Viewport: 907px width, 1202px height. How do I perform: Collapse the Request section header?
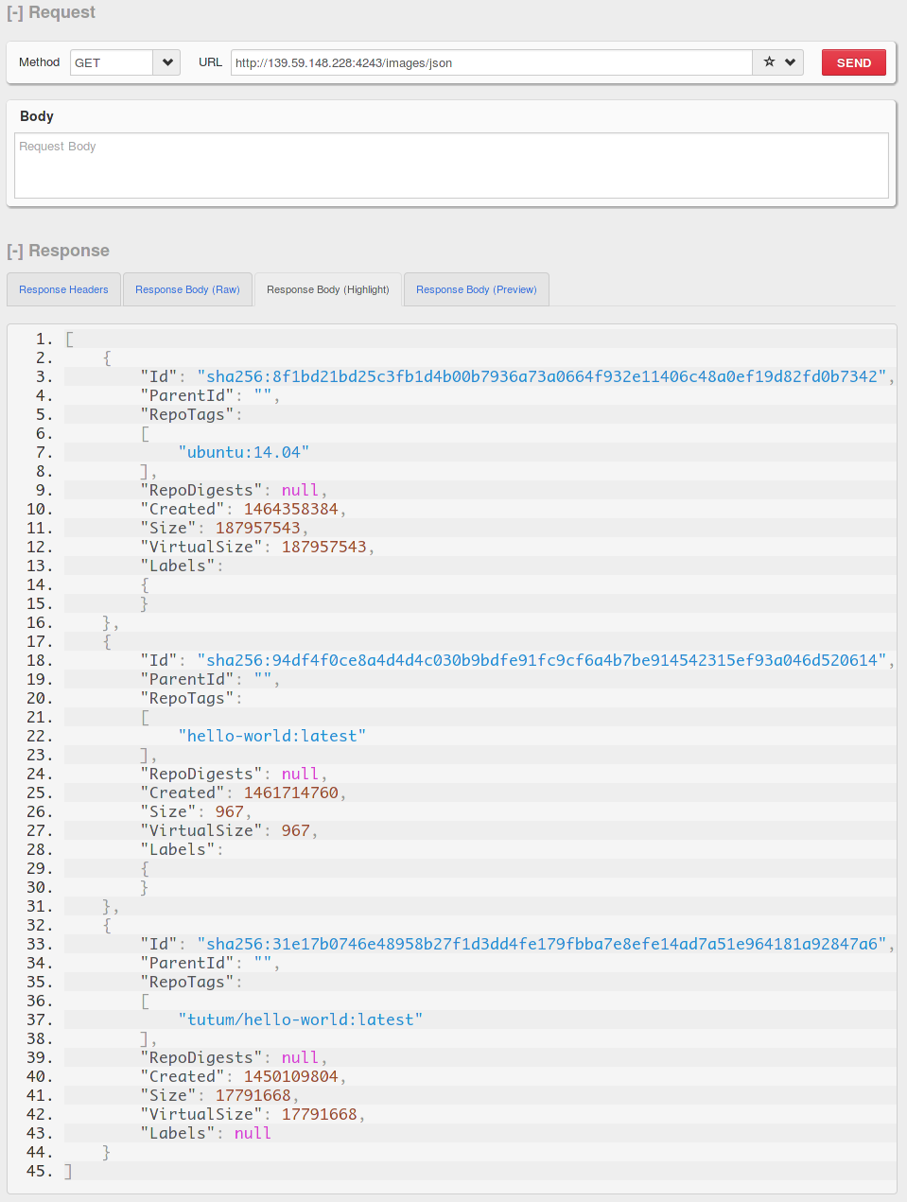[x=51, y=12]
